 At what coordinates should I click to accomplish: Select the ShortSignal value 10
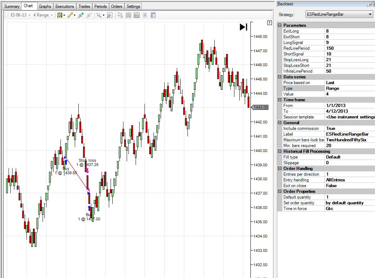pos(350,54)
